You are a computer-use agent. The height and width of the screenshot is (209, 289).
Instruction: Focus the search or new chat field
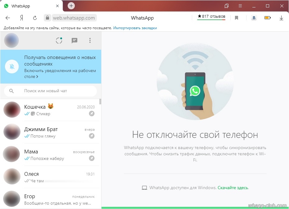click(x=51, y=91)
